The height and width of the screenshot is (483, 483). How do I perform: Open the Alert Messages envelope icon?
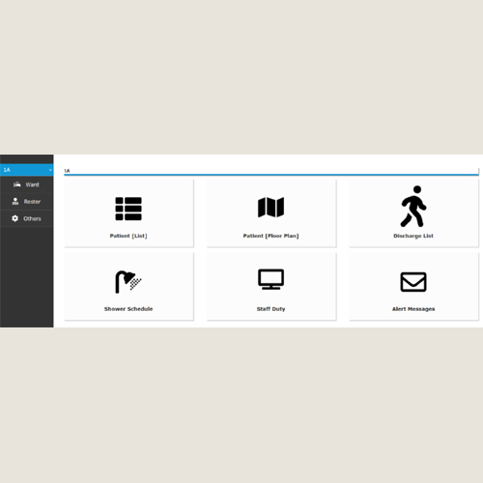coord(413,282)
